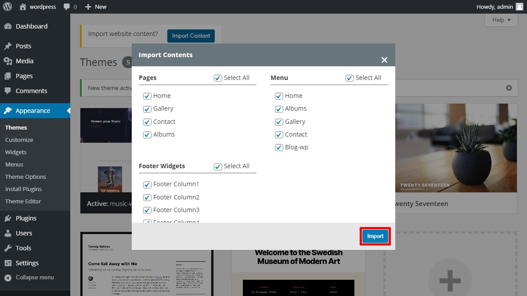
Task: Click the Collapse menu arrow icon
Action: pos(7,278)
